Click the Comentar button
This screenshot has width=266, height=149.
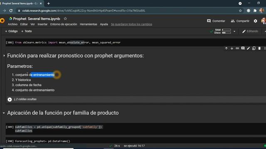click(216, 21)
